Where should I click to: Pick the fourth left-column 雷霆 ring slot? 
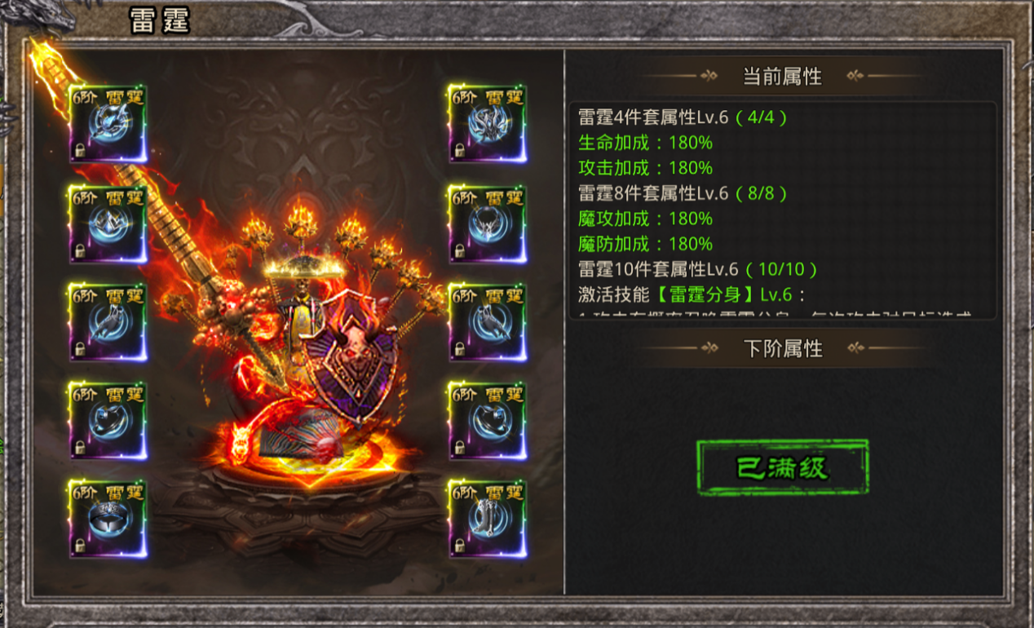(108, 421)
